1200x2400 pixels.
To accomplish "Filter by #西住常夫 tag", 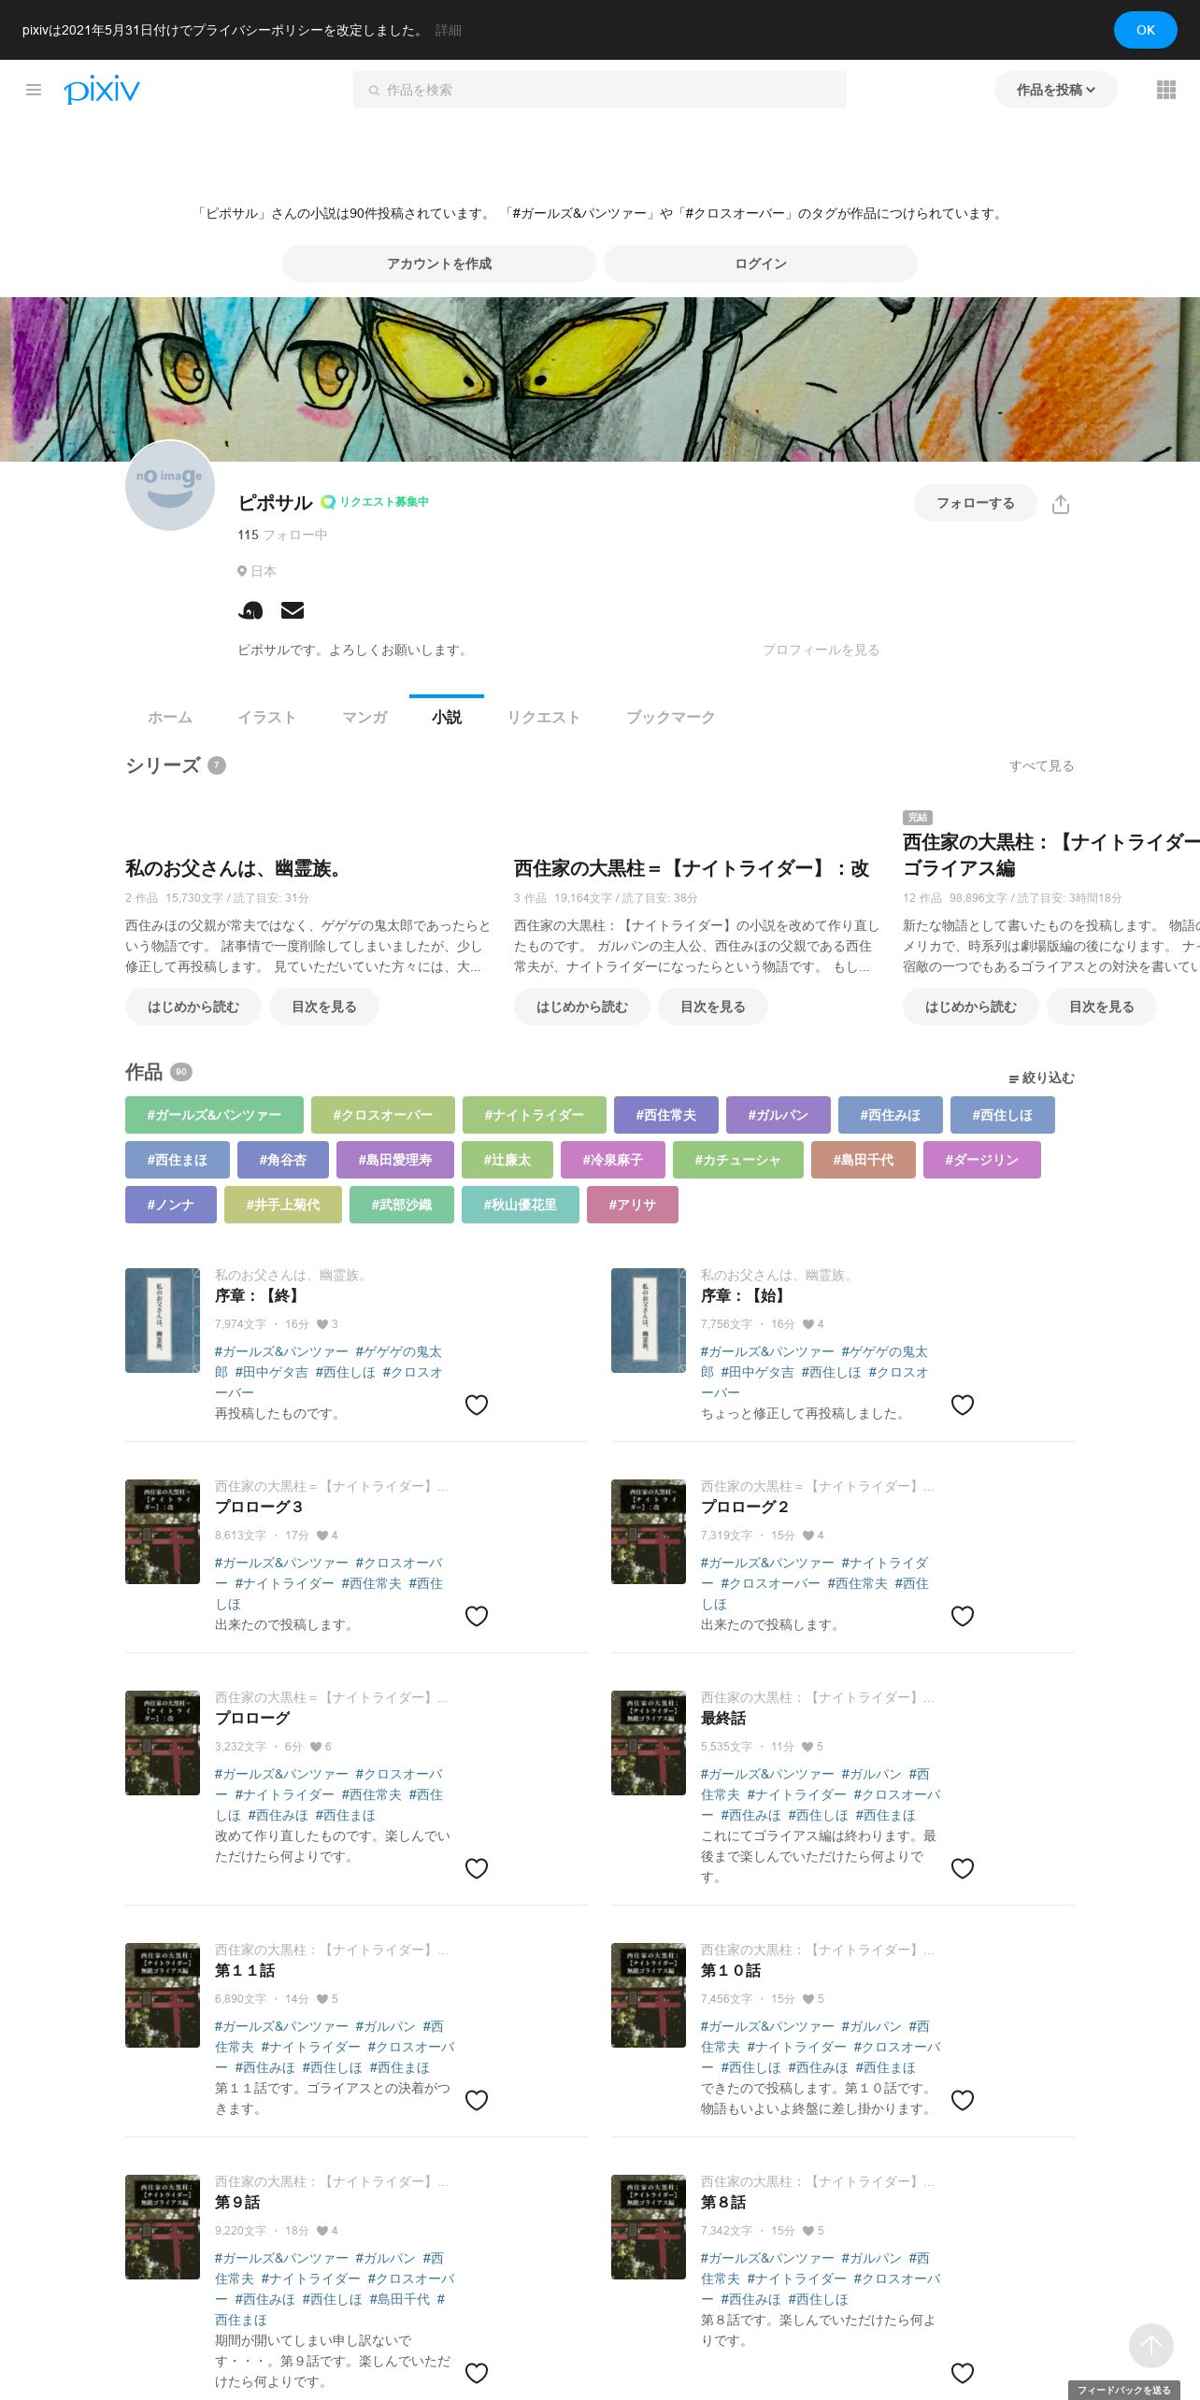I will (x=666, y=1115).
